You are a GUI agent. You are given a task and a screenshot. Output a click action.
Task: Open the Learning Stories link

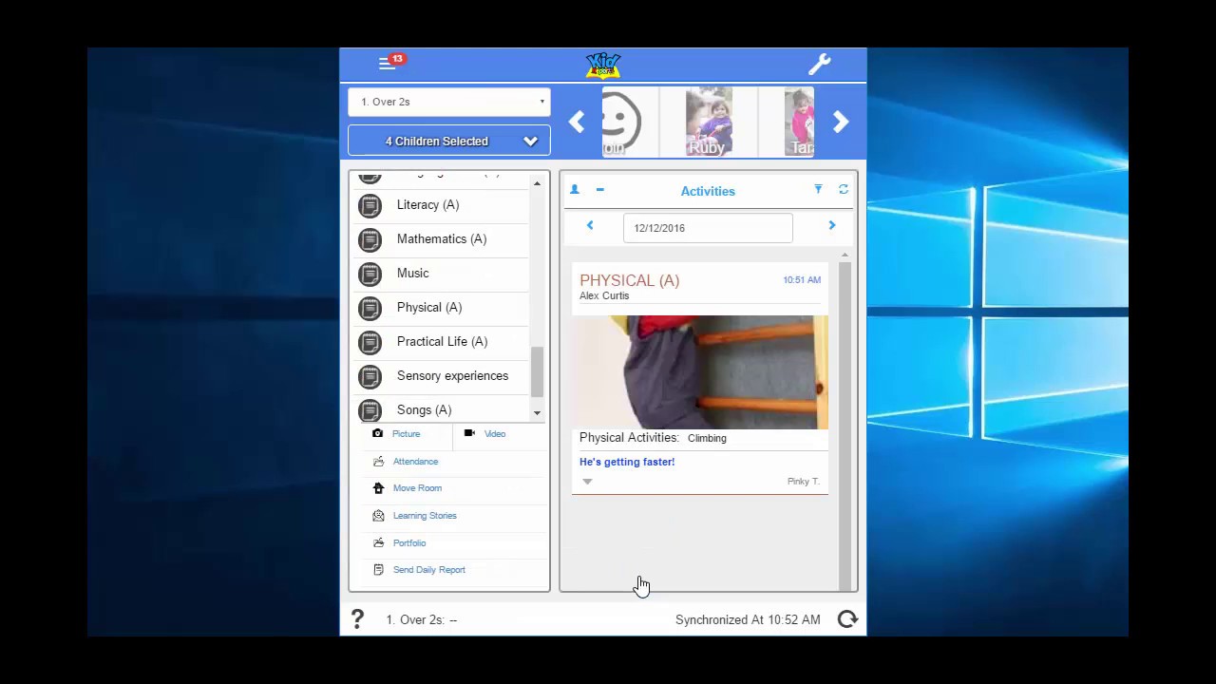pos(425,516)
